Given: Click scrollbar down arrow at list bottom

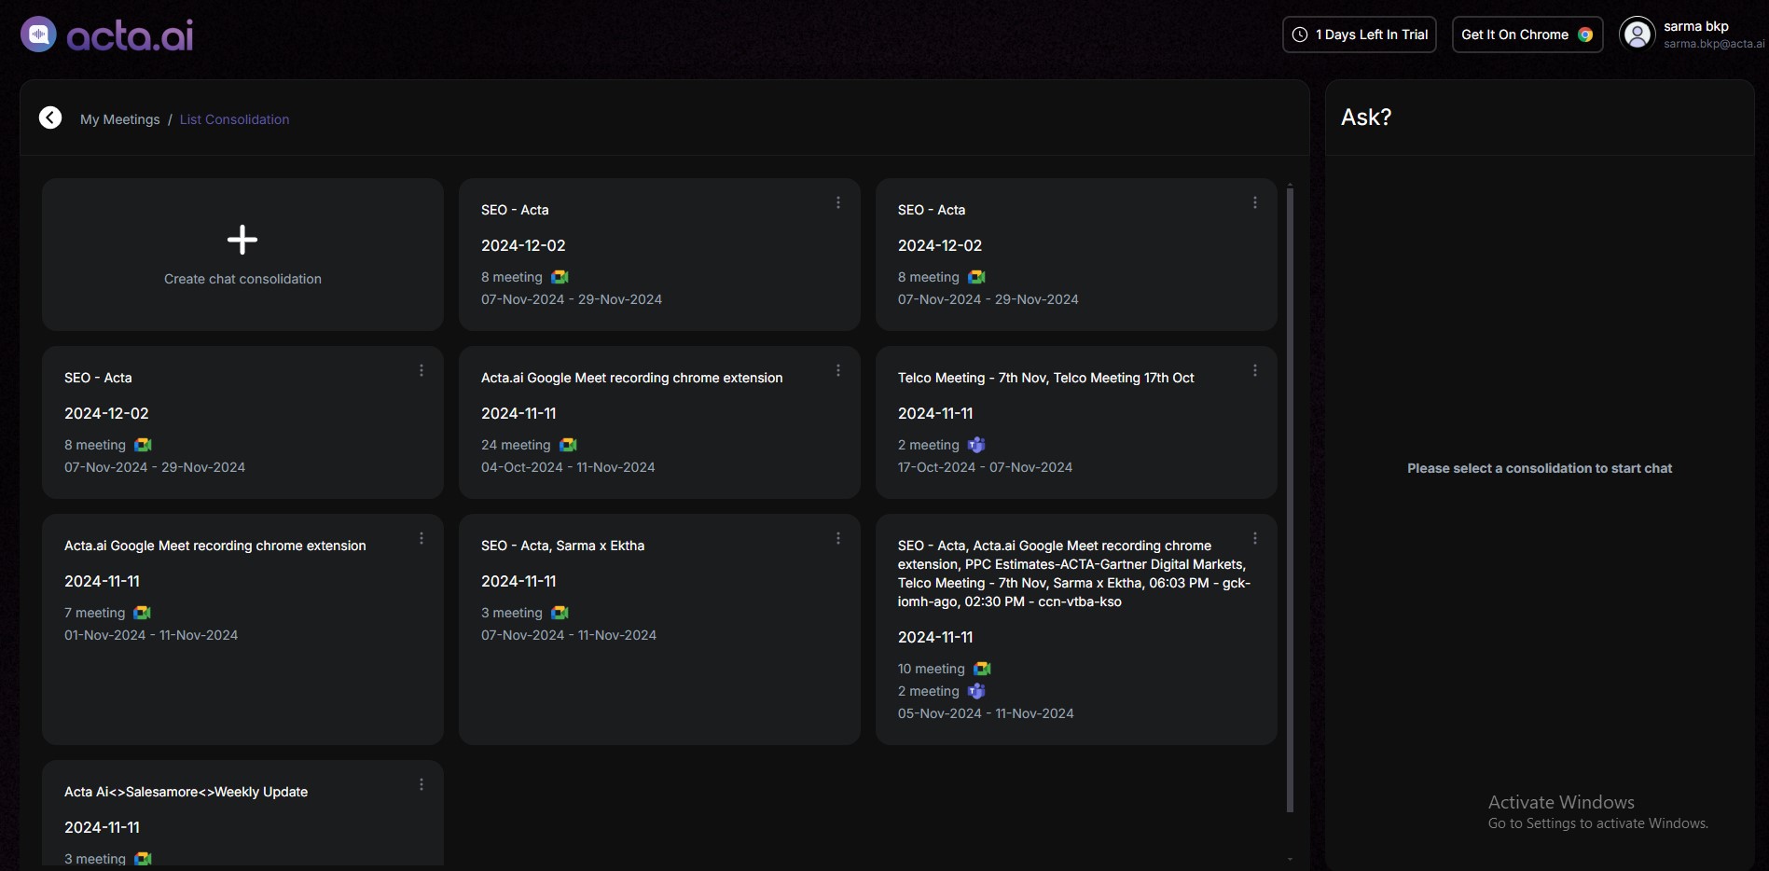Looking at the screenshot, I should pos(1290,859).
